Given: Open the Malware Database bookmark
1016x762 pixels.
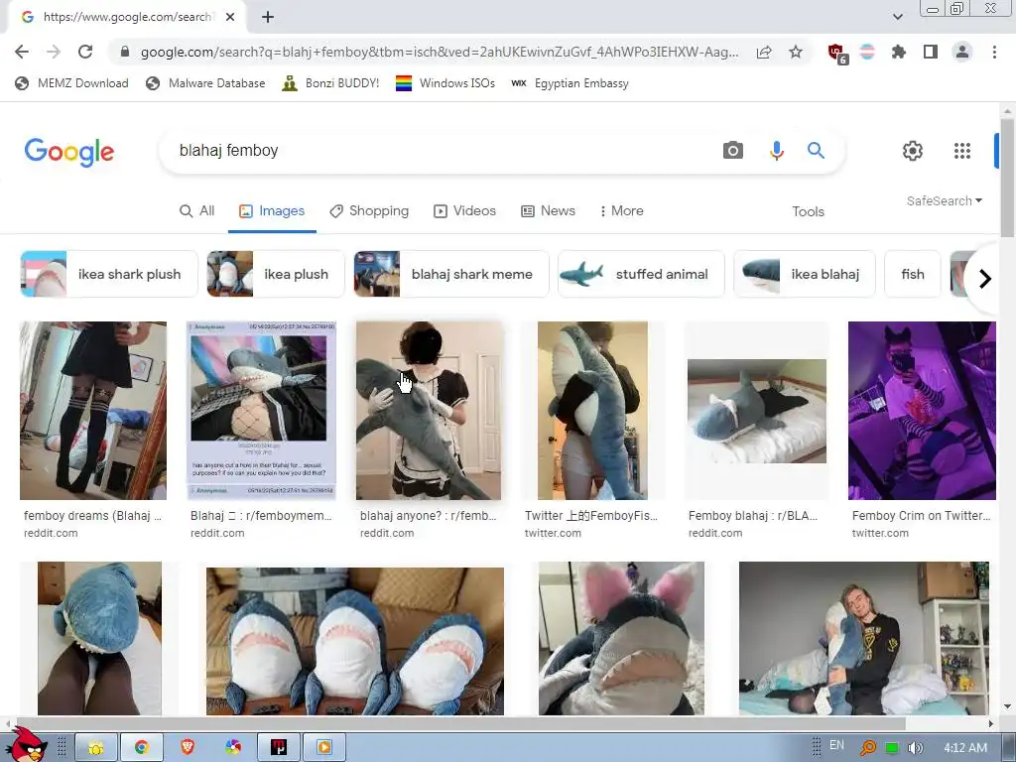Looking at the screenshot, I should coord(205,83).
